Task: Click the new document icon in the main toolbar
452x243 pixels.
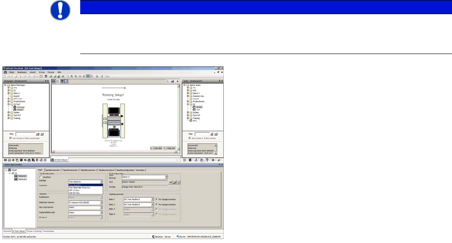Action: click(5, 77)
